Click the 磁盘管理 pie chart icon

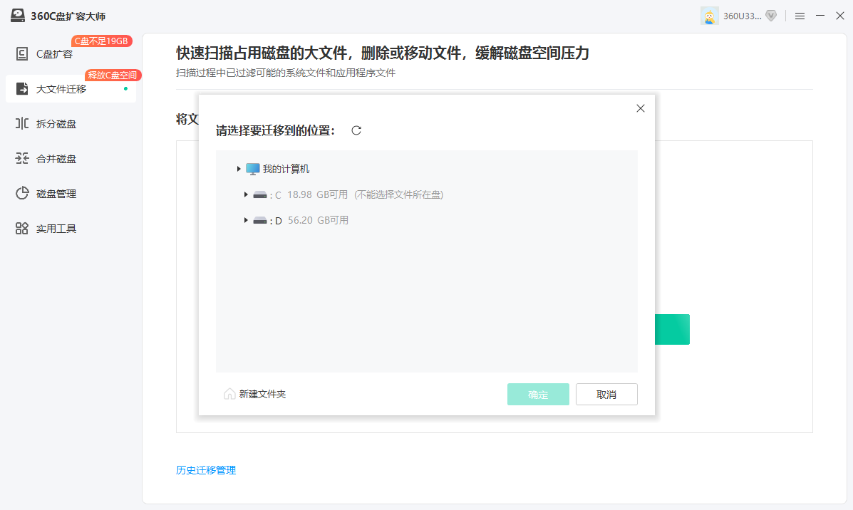pos(22,193)
